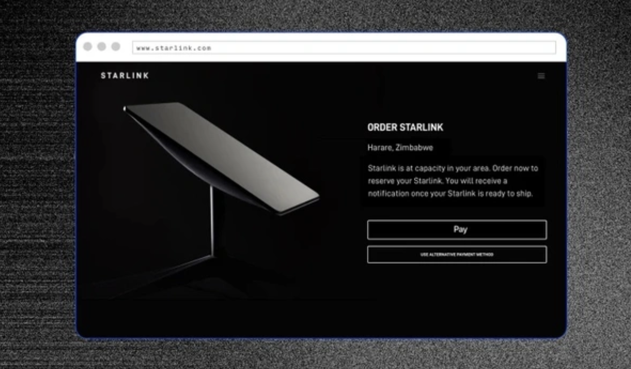Viewport: 631px width, 369px height.
Task: Click the Pay button
Action: tap(457, 230)
